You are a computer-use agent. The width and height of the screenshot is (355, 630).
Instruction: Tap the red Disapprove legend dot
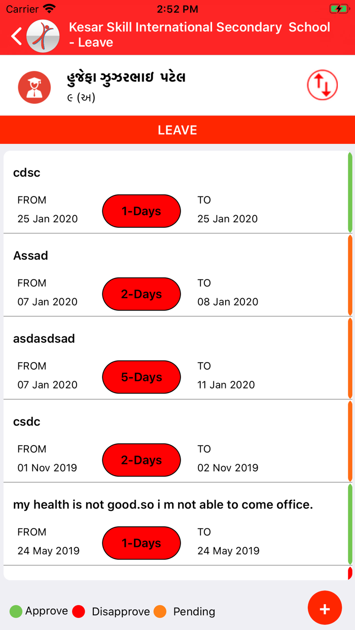(x=79, y=611)
